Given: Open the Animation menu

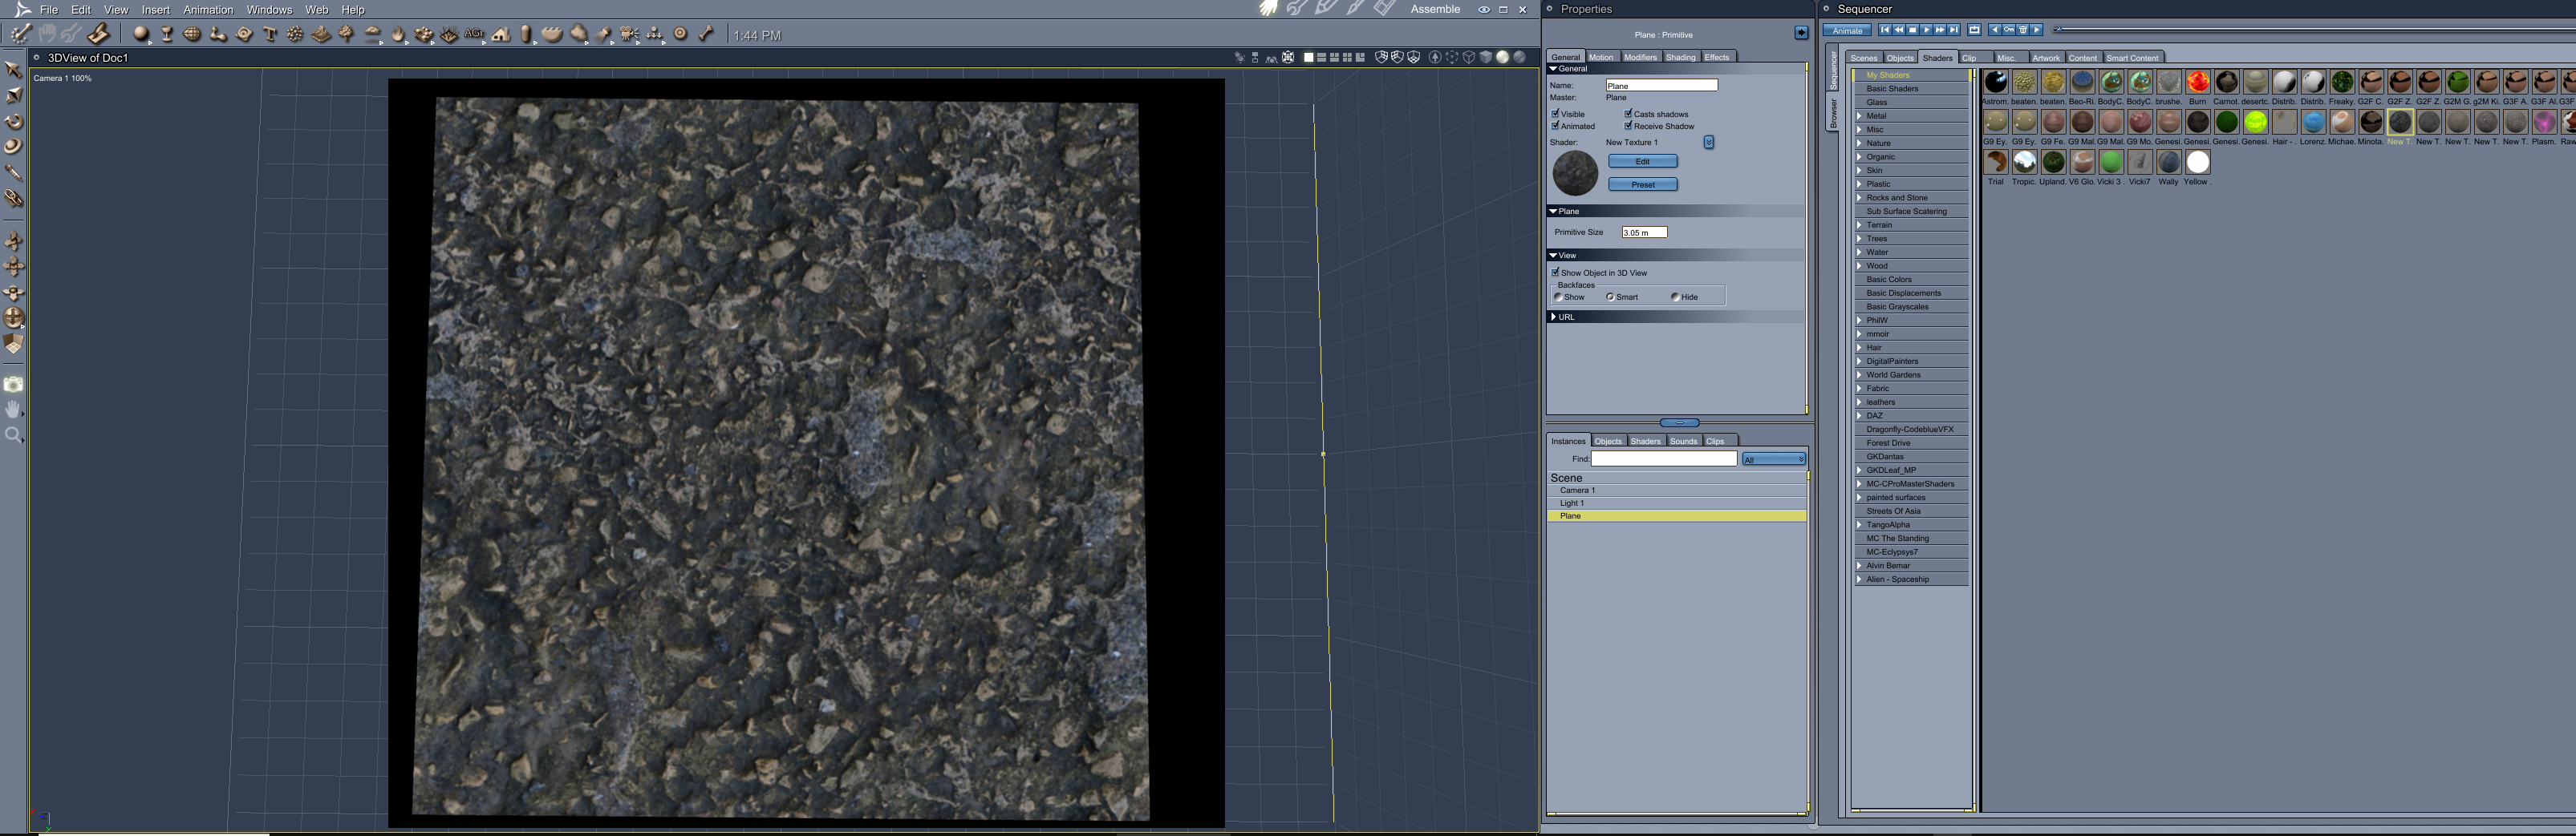Looking at the screenshot, I should click(208, 10).
